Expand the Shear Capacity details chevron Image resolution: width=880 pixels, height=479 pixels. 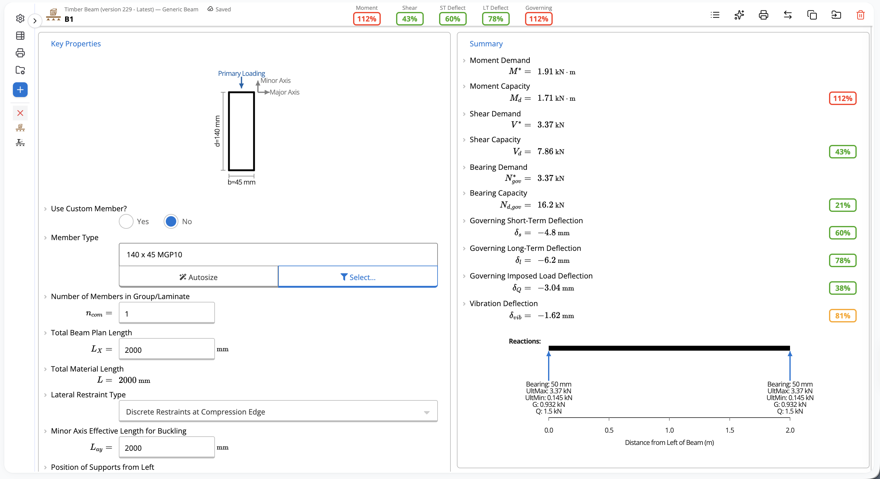coord(464,140)
